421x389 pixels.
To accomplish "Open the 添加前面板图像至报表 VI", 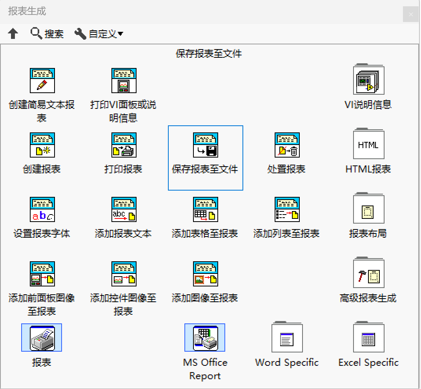I will click(x=42, y=273).
